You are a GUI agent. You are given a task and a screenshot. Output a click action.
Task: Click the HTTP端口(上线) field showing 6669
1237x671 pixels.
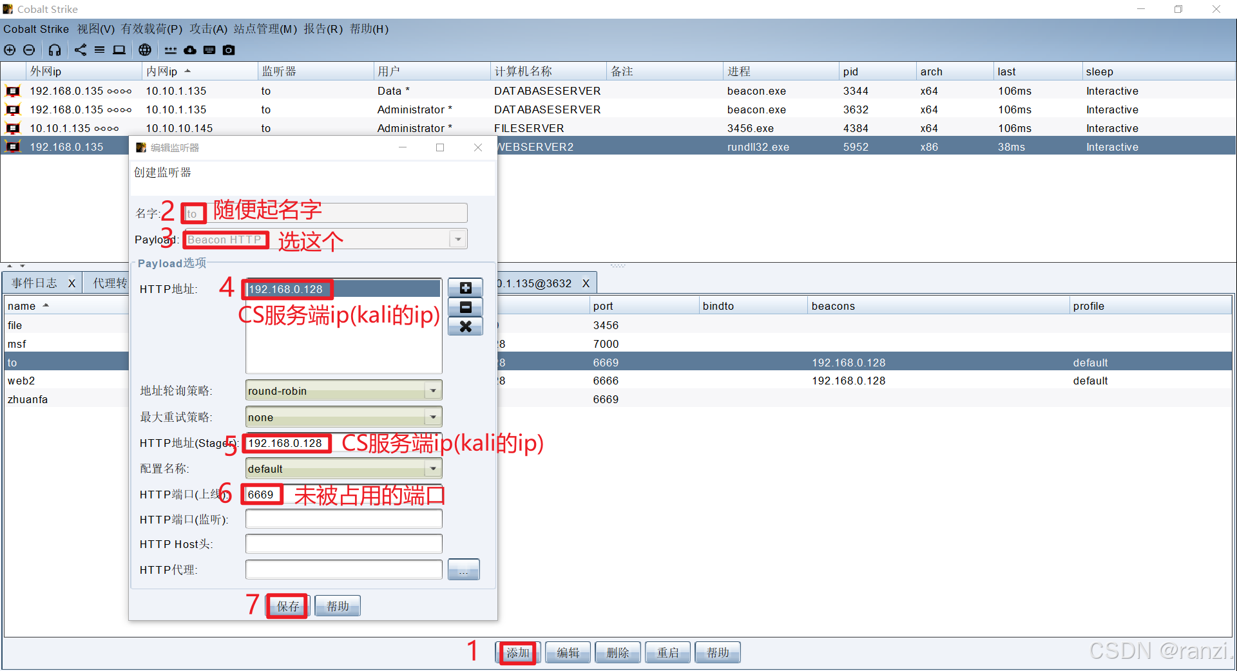343,495
